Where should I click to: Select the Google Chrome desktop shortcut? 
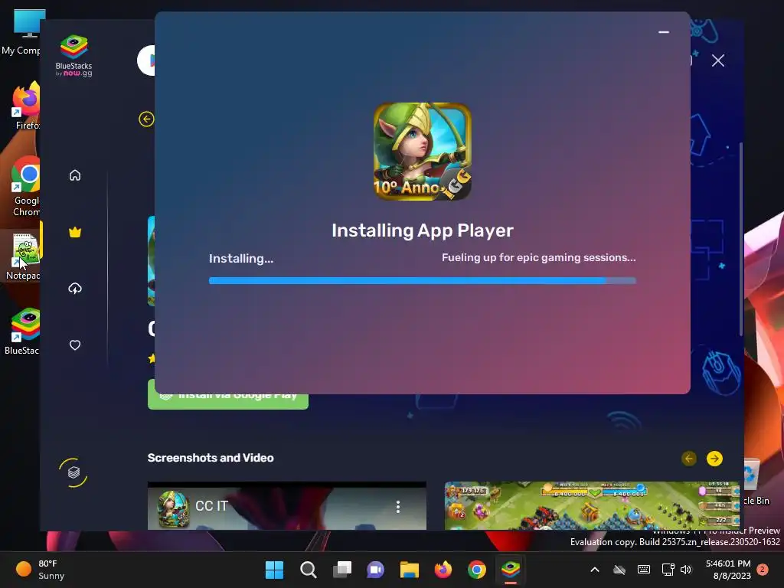[x=22, y=187]
